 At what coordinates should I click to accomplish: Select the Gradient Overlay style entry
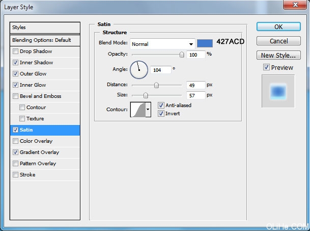tap(39, 152)
